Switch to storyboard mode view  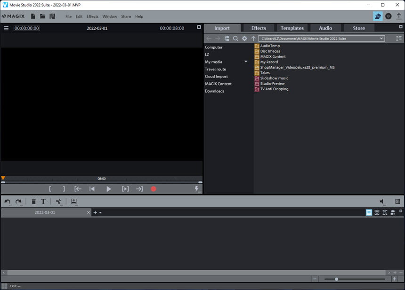[x=369, y=212]
